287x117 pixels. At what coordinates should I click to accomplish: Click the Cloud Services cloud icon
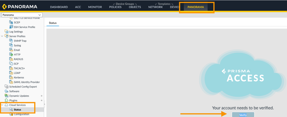pos(6,105)
